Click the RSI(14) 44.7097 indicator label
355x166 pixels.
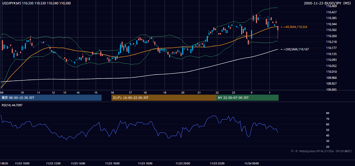(12, 105)
